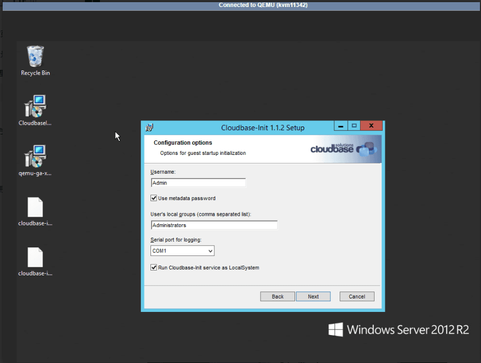Select the qemu-ga-x... installer desktop icon
This screenshot has width=481, height=363.
[35, 160]
